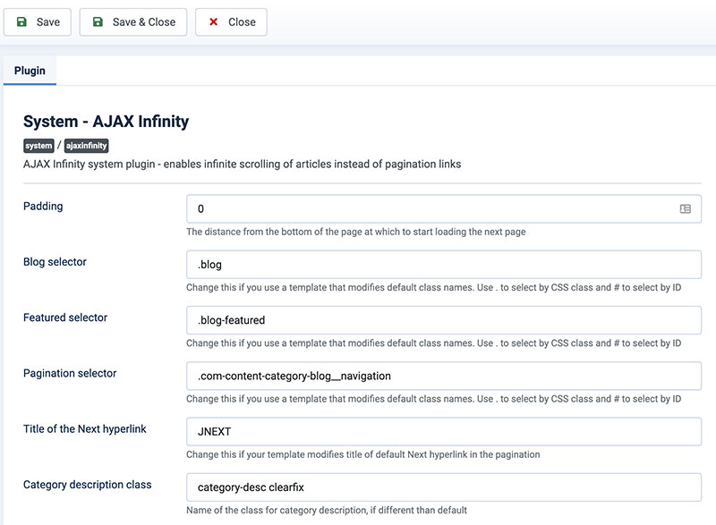This screenshot has height=525, width=716.
Task: Click help text about default Next hyperlink title
Action: tap(363, 454)
